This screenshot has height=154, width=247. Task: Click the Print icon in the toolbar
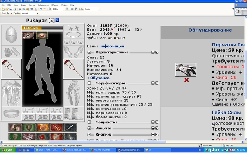coord(15,9)
